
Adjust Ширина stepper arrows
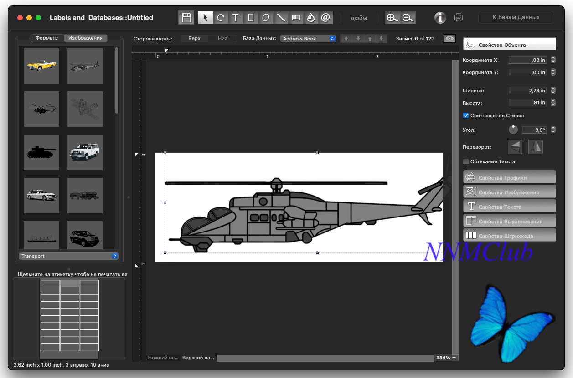(x=553, y=90)
